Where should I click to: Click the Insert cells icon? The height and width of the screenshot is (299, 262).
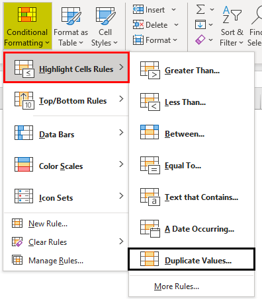[138, 9]
